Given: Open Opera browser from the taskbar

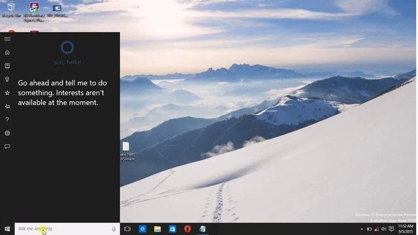Looking at the screenshot, I should click(x=187, y=229).
